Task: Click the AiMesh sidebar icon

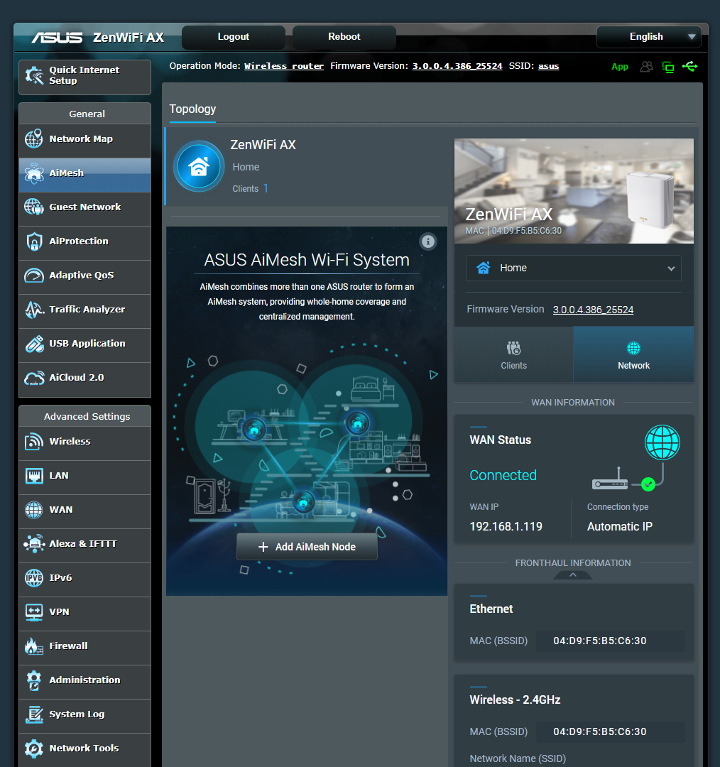Action: [34, 173]
